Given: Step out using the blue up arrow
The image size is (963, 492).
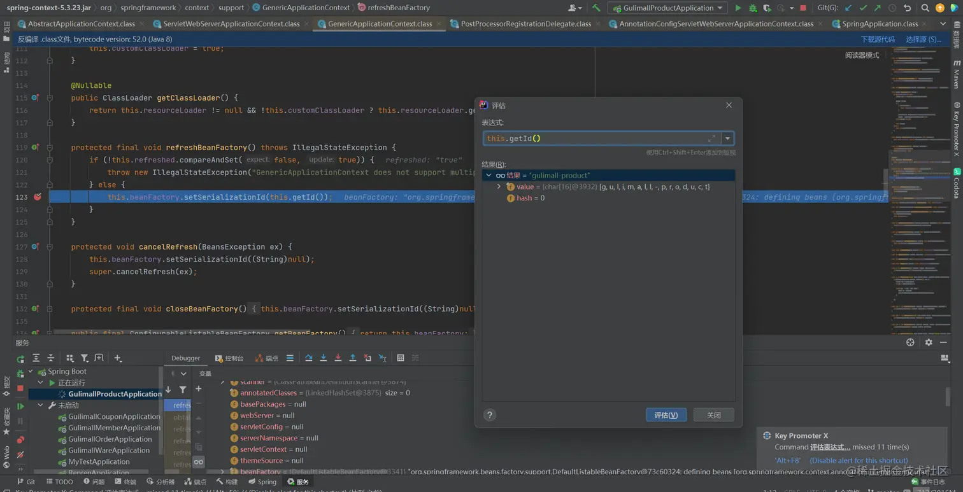Looking at the screenshot, I should coord(353,358).
